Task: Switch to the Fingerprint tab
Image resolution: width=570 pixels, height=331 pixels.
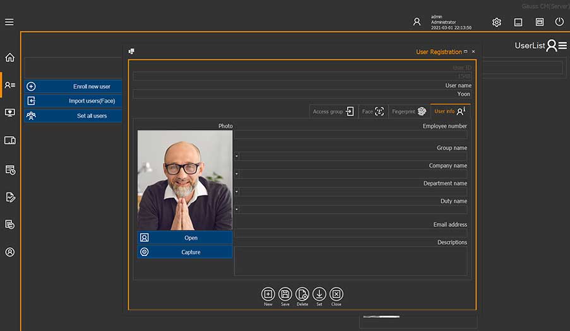Action: [x=409, y=112]
